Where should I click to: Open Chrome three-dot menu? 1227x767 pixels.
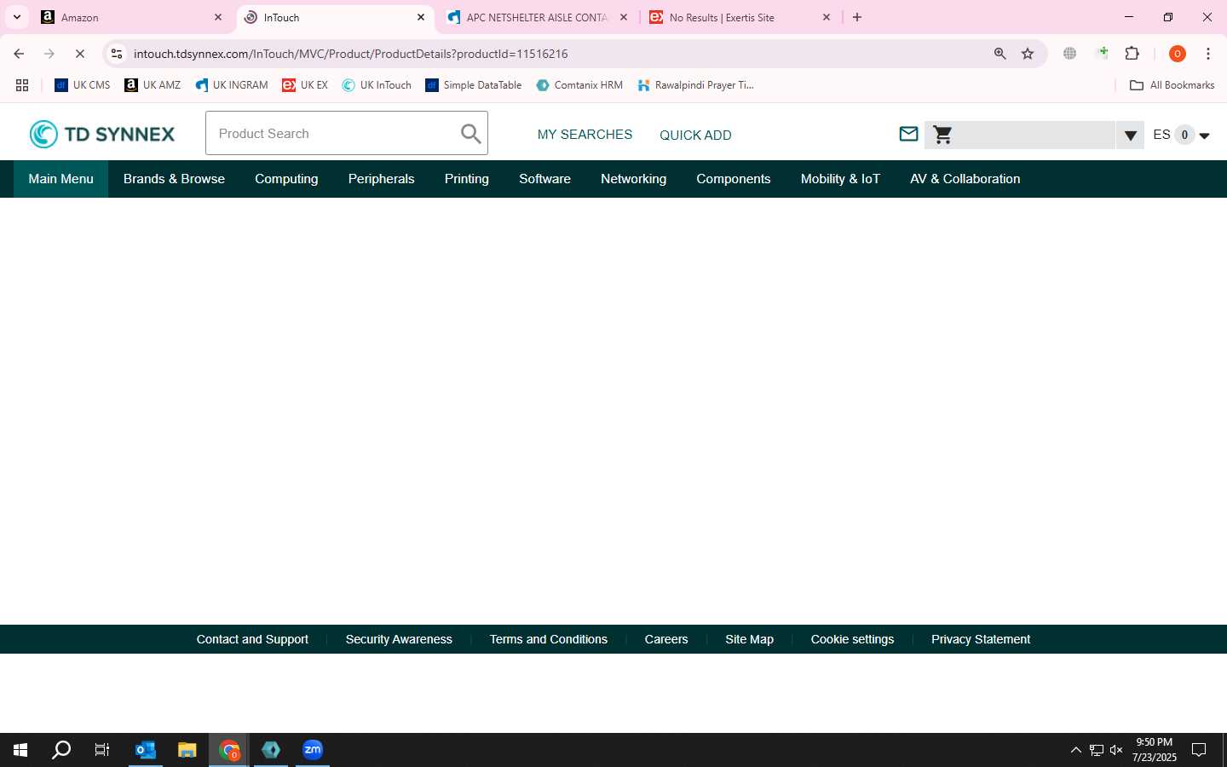[1208, 54]
